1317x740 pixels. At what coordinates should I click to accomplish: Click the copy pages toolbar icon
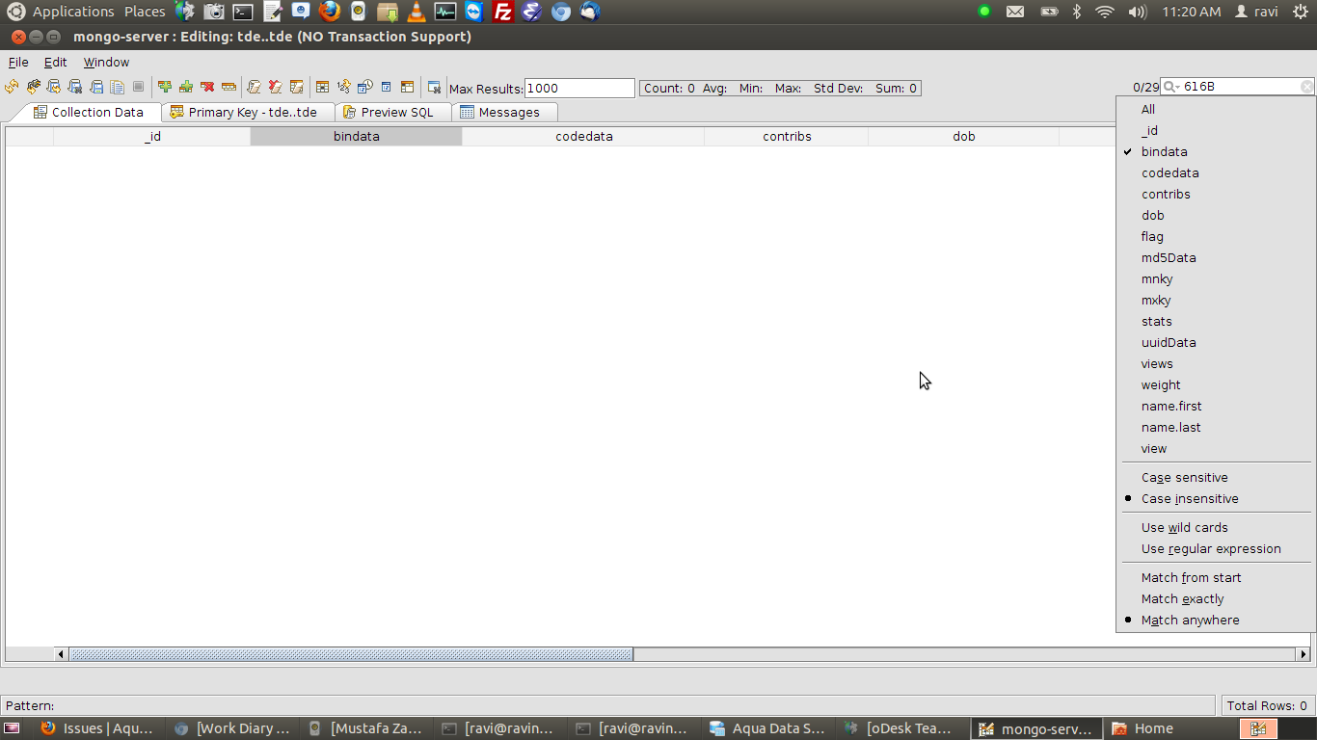(x=117, y=87)
